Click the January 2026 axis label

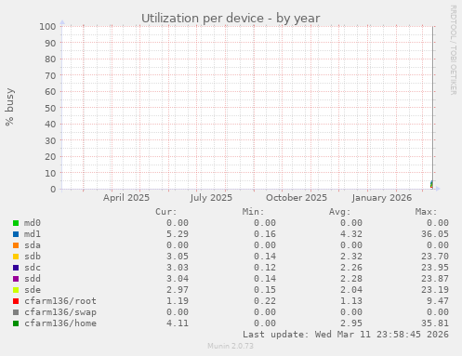(382, 198)
